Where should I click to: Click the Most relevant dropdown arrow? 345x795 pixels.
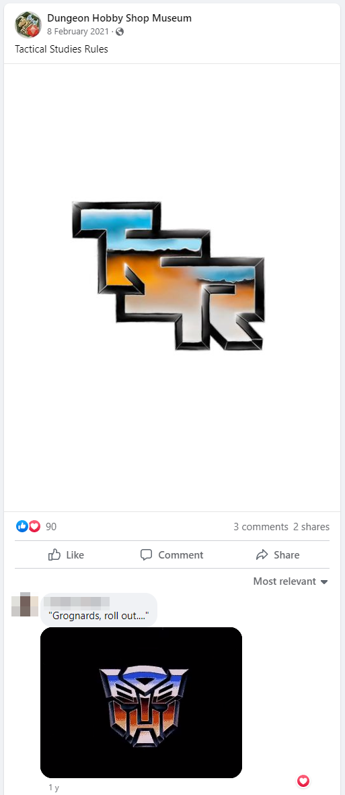click(324, 582)
